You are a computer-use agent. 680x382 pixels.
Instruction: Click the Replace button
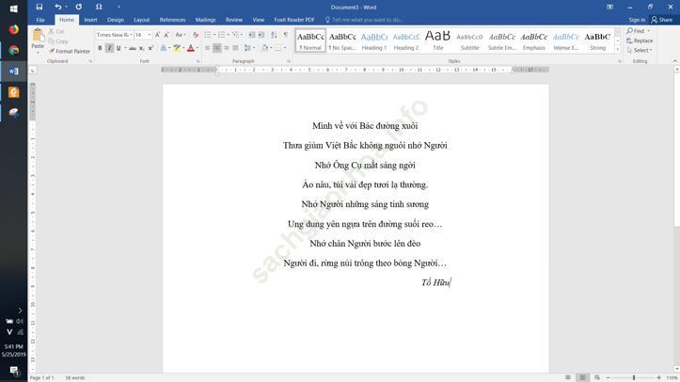[640, 40]
